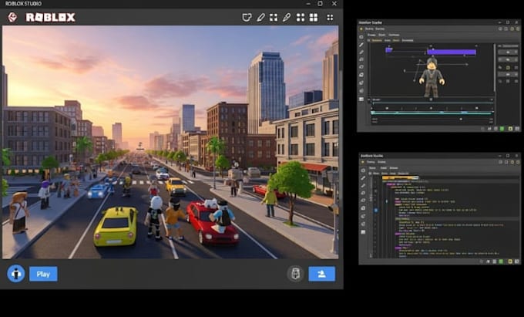Toggle yellow-green status icon in animation window footer
This screenshot has width=524, height=317.
click(510, 128)
